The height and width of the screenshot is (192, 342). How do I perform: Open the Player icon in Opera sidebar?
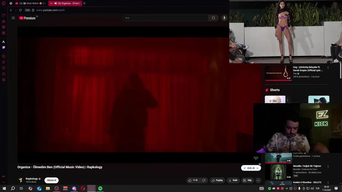click(3, 56)
